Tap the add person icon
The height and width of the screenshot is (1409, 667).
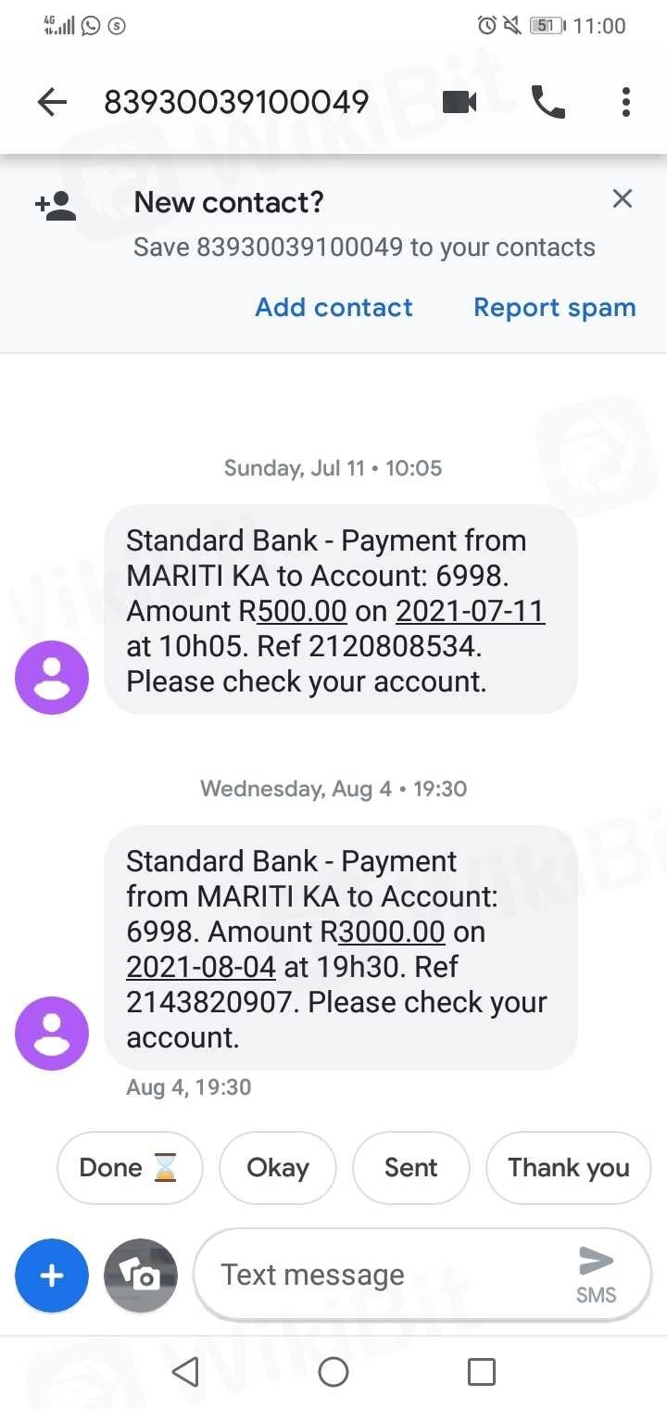pos(56,206)
